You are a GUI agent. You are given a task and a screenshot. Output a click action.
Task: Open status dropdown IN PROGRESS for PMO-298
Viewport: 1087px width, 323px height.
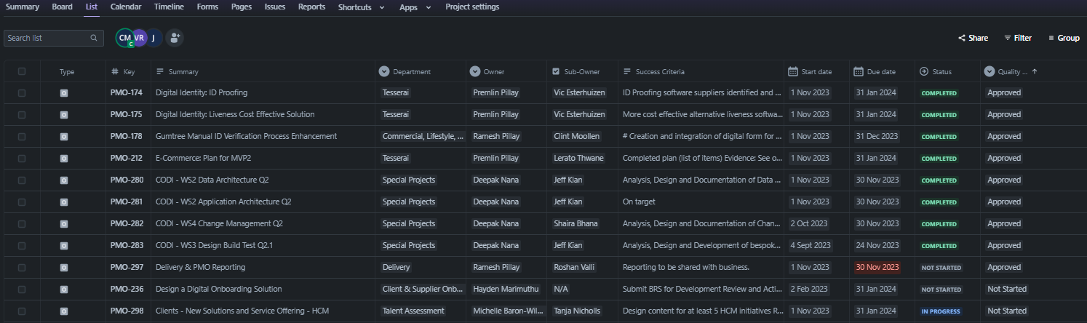tap(941, 311)
